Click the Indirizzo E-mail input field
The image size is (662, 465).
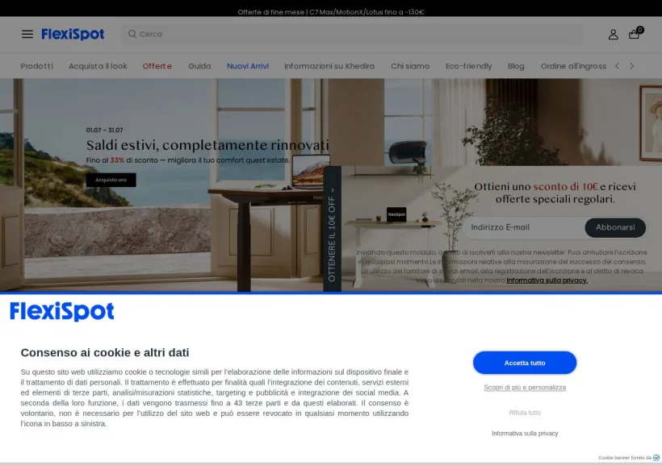click(524, 227)
